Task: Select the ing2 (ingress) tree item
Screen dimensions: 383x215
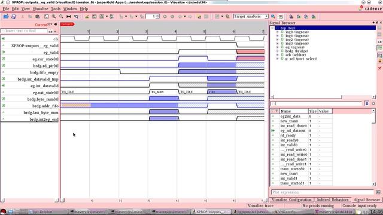Action: tap(297, 39)
